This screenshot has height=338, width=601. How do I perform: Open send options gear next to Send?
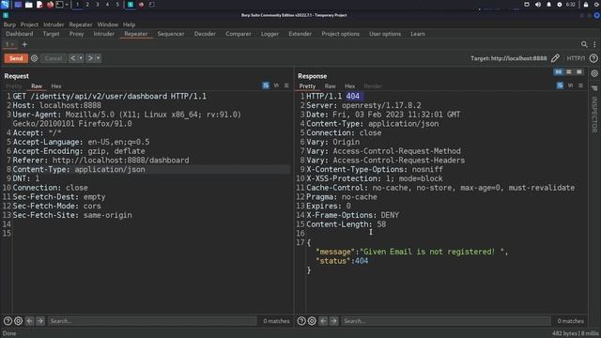click(34, 58)
